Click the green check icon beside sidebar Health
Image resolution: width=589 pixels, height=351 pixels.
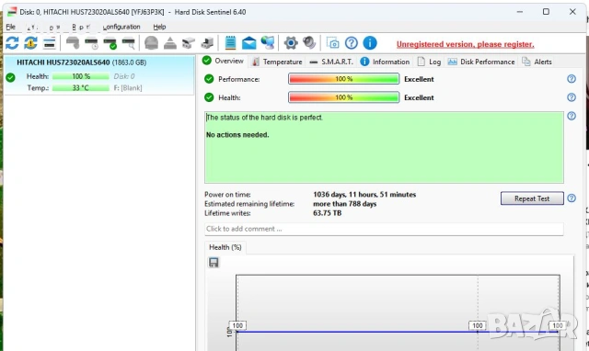[x=10, y=77]
